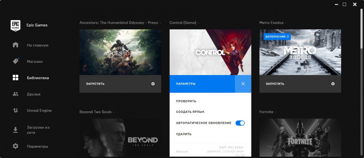Choose Удалить in the Control options
The height and width of the screenshot is (158, 364).
tap(184, 134)
